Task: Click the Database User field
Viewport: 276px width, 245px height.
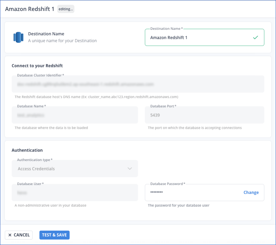Action: [x=75, y=193]
